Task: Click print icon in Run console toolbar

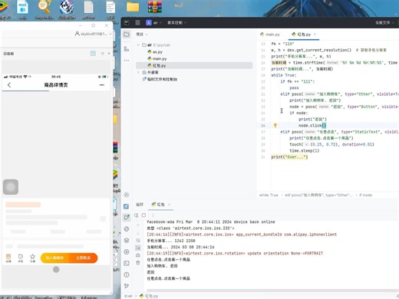Action: click(x=138, y=255)
